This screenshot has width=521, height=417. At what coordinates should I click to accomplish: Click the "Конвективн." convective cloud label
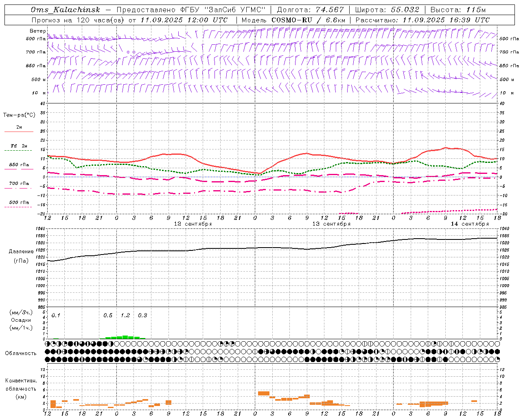pyautogui.click(x=21, y=381)
